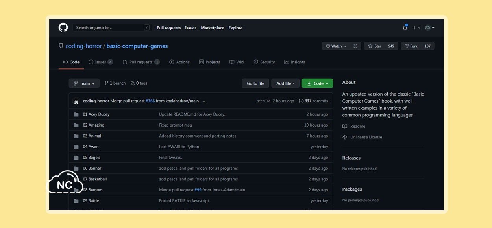Open the notifications bell icon
The height and width of the screenshot is (228, 492).
[405, 28]
